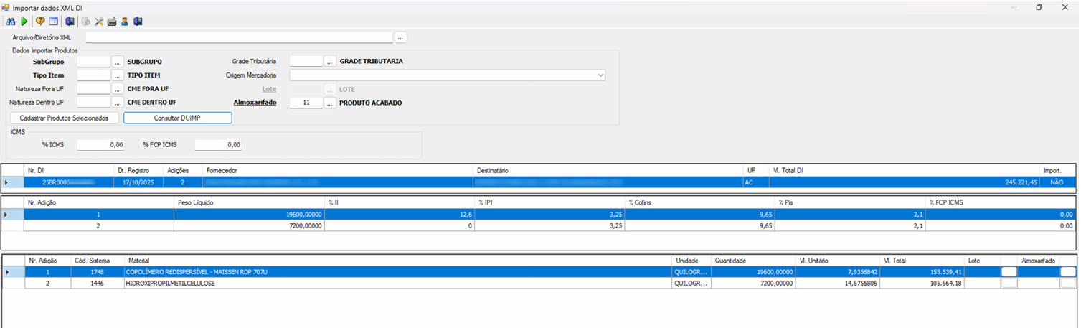Open the SubGrupo lookup ellipsis button
The width and height of the screenshot is (1081, 328).
pyautogui.click(x=118, y=62)
